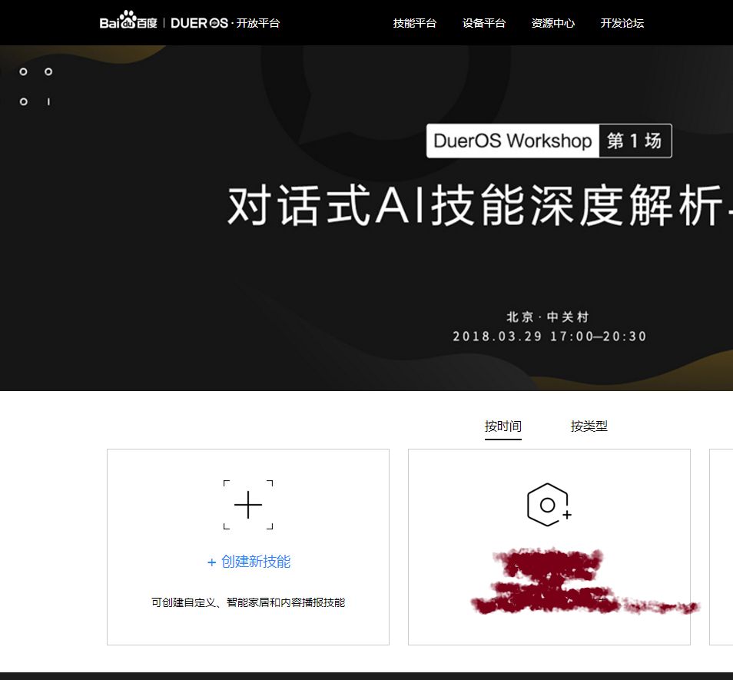Open the 技能平台 menu

(x=415, y=23)
